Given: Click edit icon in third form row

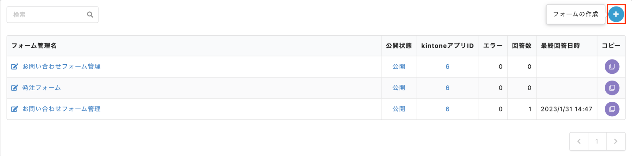Looking at the screenshot, I should point(15,109).
